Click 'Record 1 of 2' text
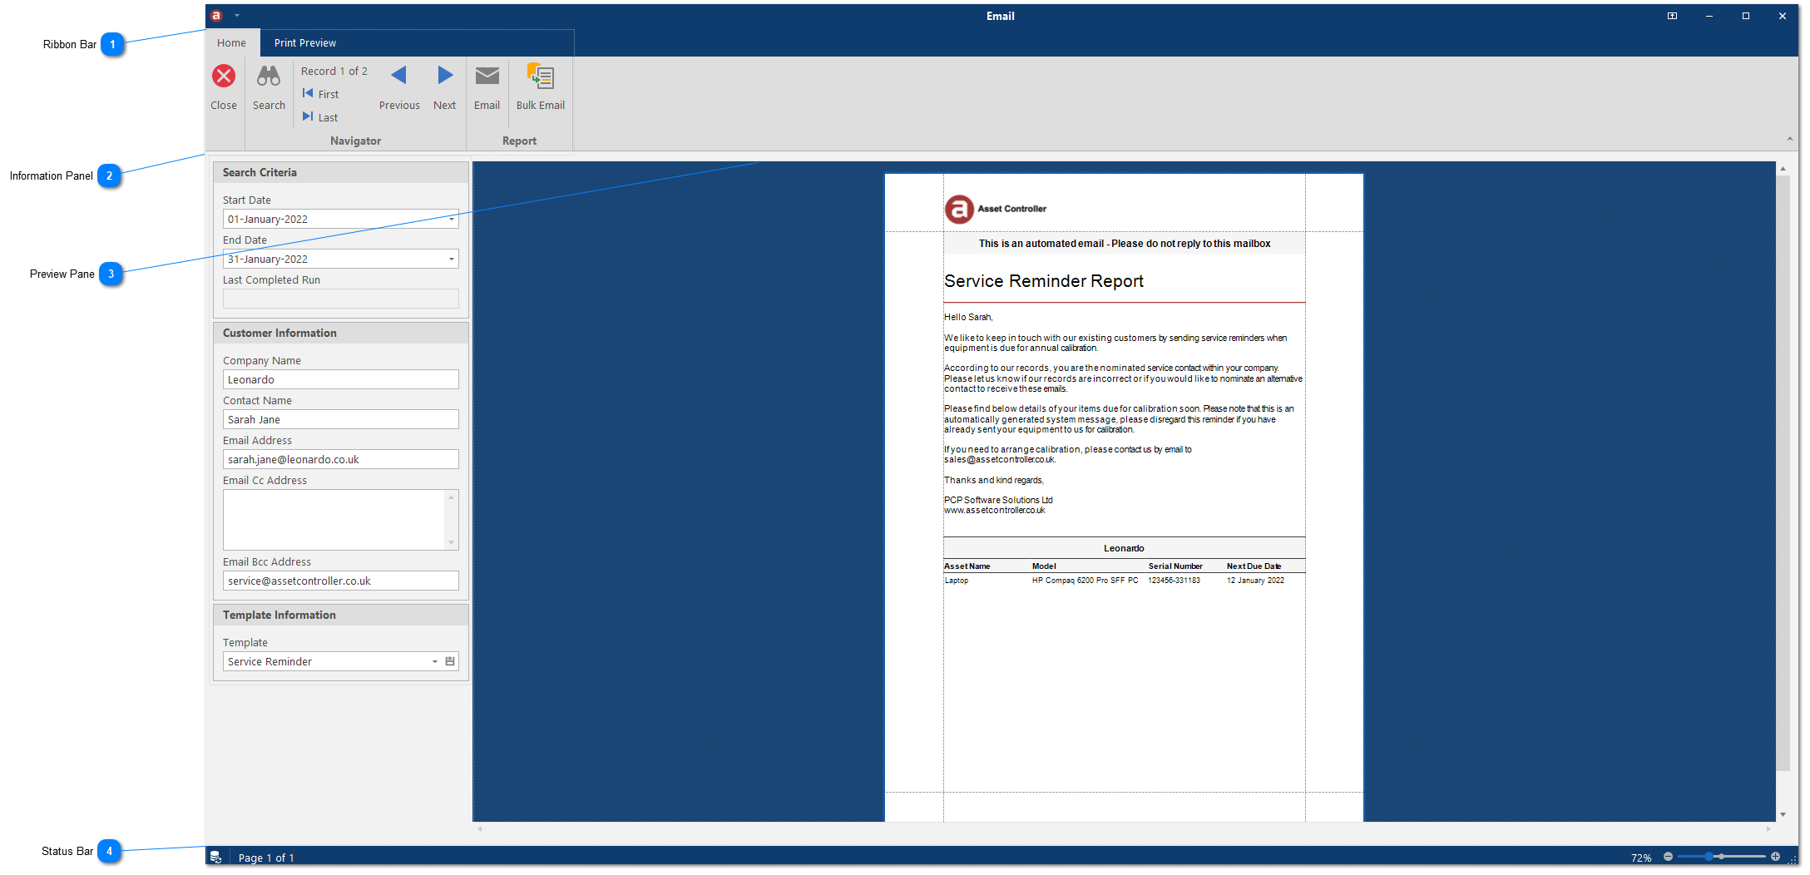This screenshot has height=875, width=1810. tap(334, 71)
